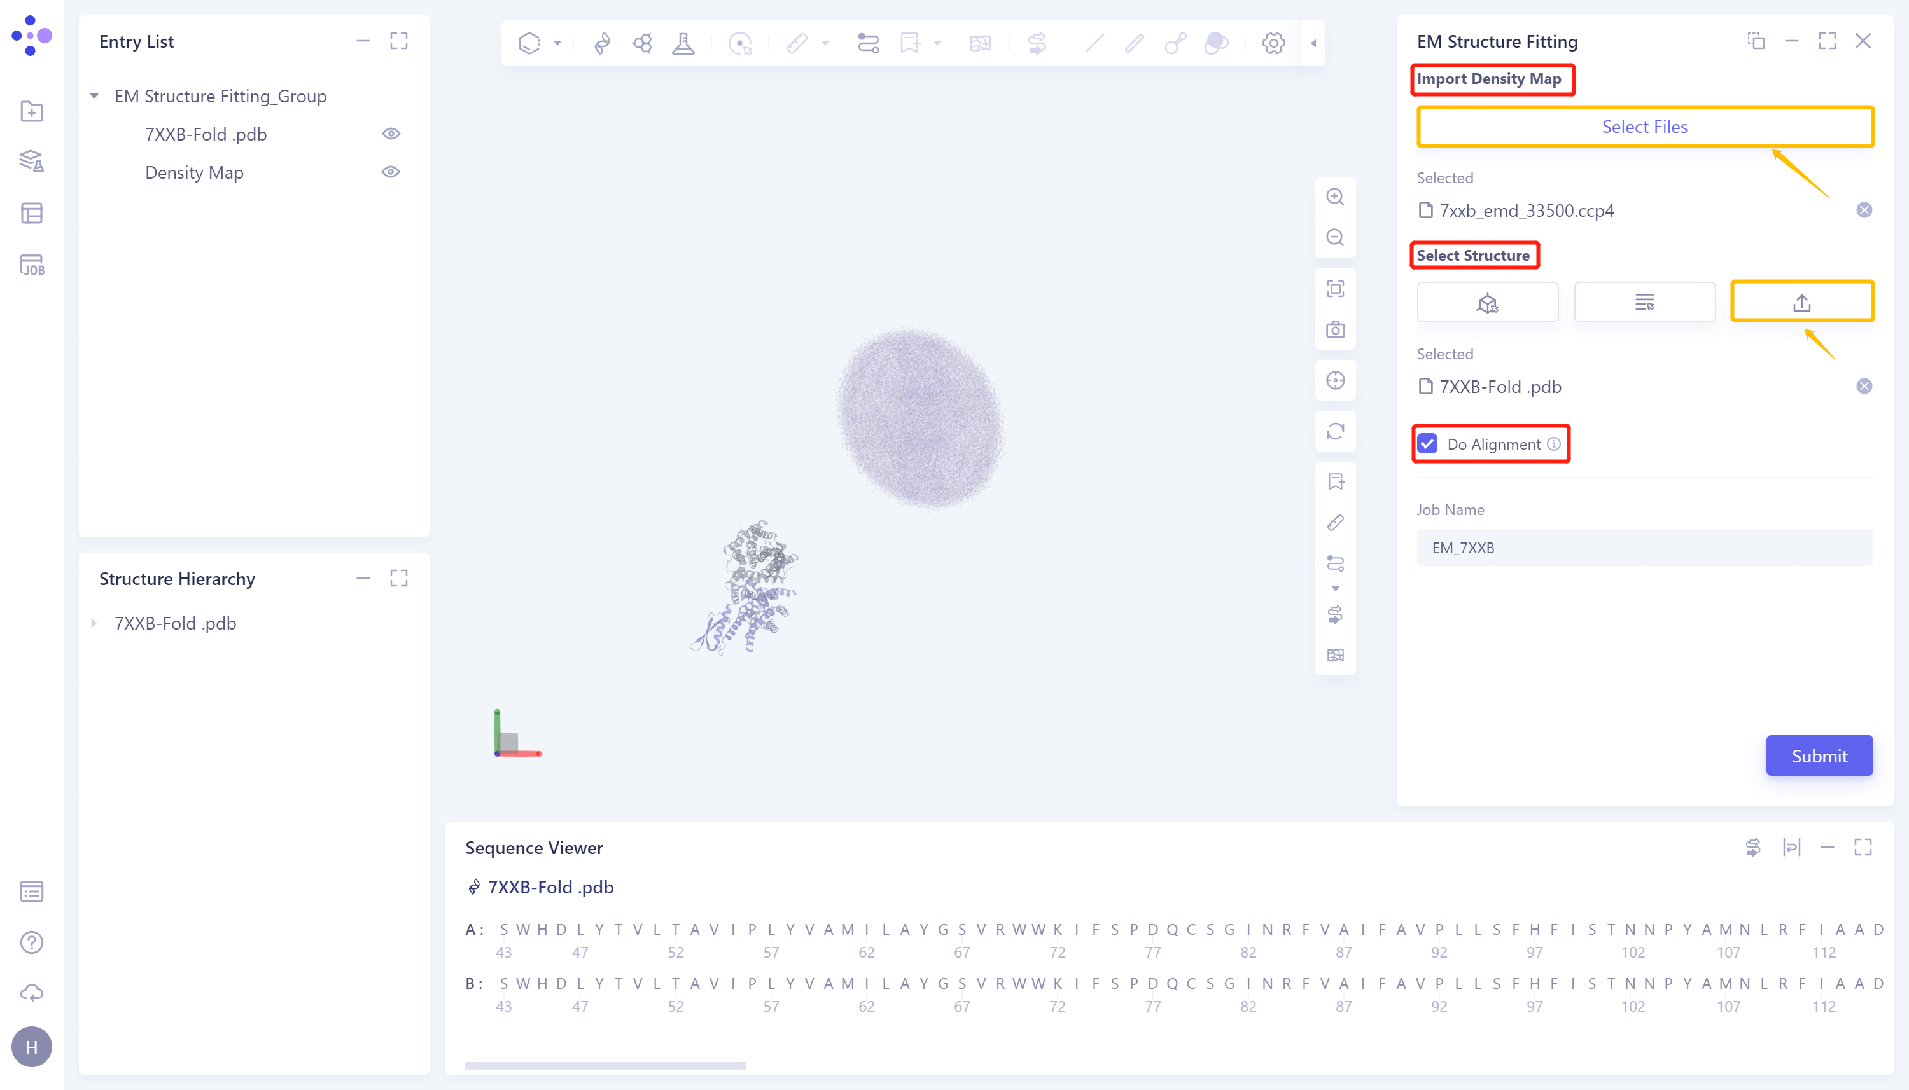Click the Job Name input field
This screenshot has width=1909, height=1090.
click(1644, 548)
